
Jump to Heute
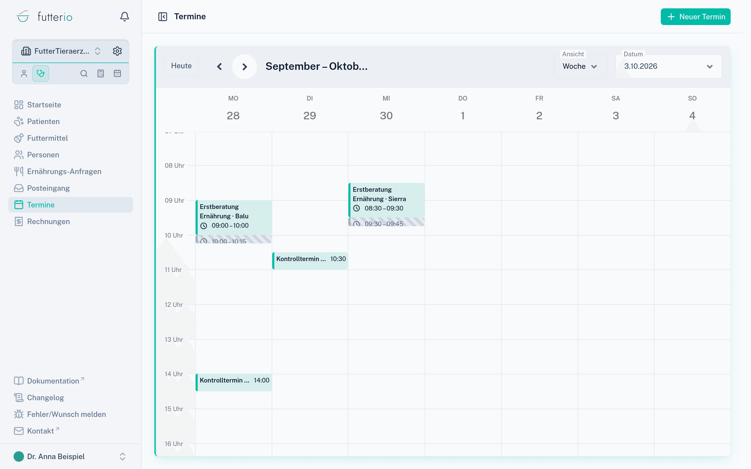(x=181, y=66)
